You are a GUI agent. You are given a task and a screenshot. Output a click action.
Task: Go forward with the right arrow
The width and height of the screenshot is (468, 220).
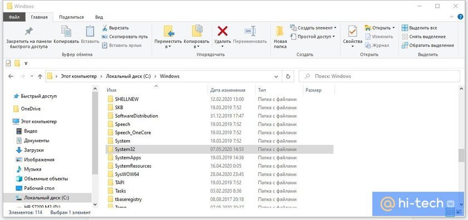tap(22, 76)
